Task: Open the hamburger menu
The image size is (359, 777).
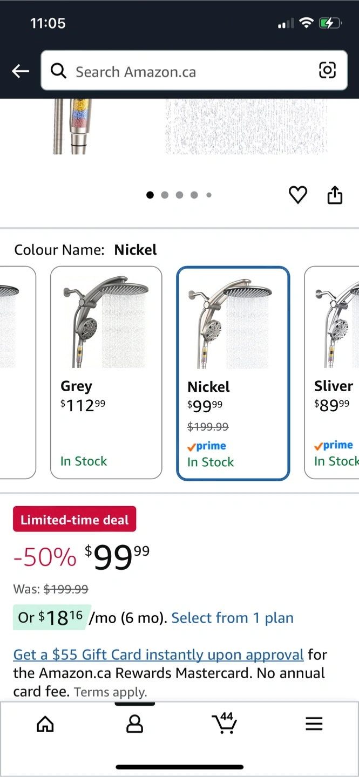Action: (314, 724)
